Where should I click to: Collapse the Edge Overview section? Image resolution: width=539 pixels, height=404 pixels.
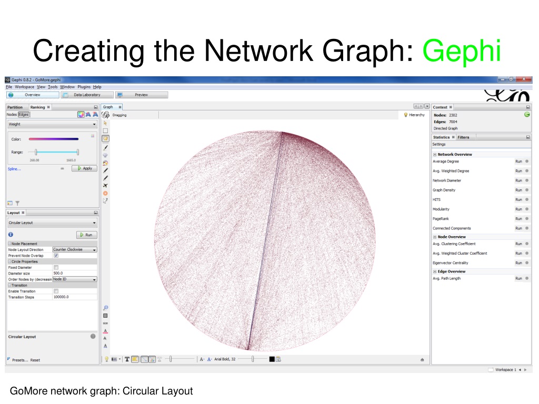435,272
